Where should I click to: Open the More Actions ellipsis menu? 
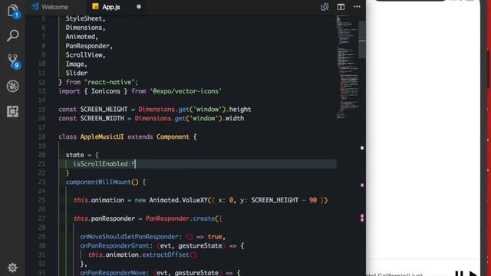357,7
